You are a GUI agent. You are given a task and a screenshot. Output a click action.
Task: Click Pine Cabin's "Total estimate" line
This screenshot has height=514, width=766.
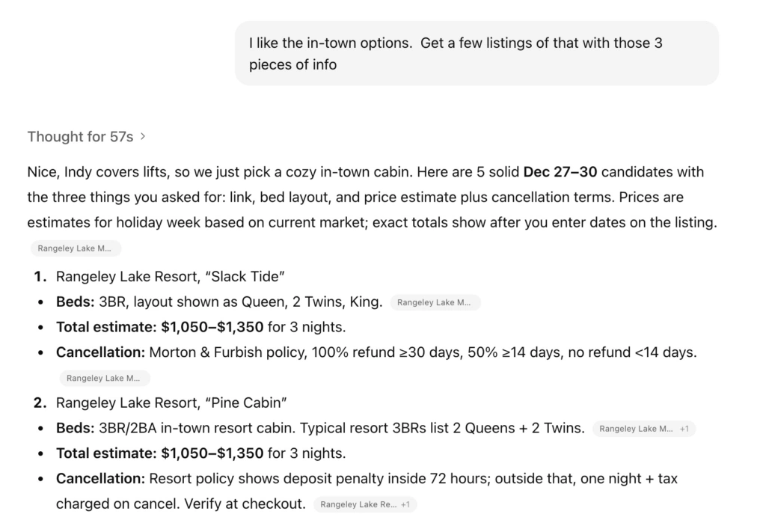(200, 453)
